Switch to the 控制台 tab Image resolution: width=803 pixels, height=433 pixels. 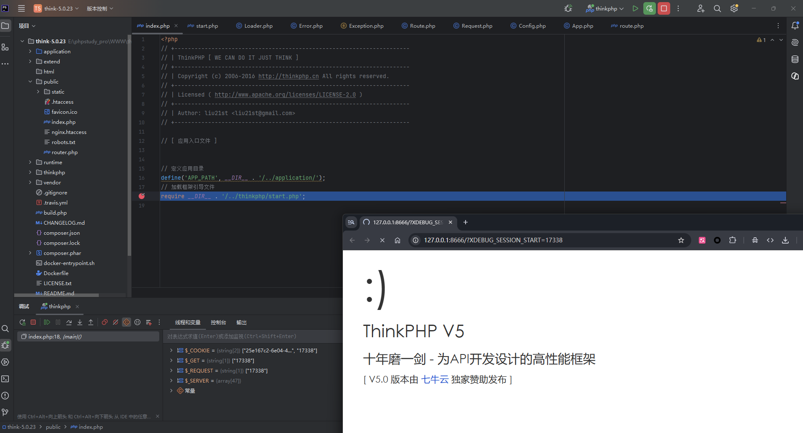point(218,322)
